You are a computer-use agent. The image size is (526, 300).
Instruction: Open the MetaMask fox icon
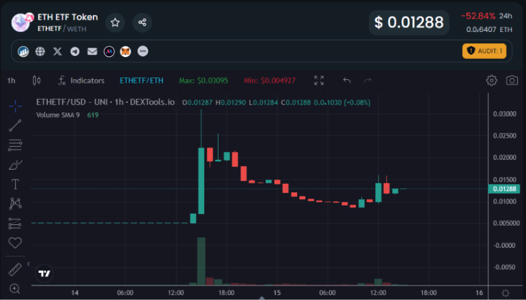[x=126, y=51]
